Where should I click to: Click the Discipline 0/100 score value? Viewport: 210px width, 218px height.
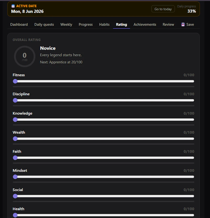[x=189, y=94]
